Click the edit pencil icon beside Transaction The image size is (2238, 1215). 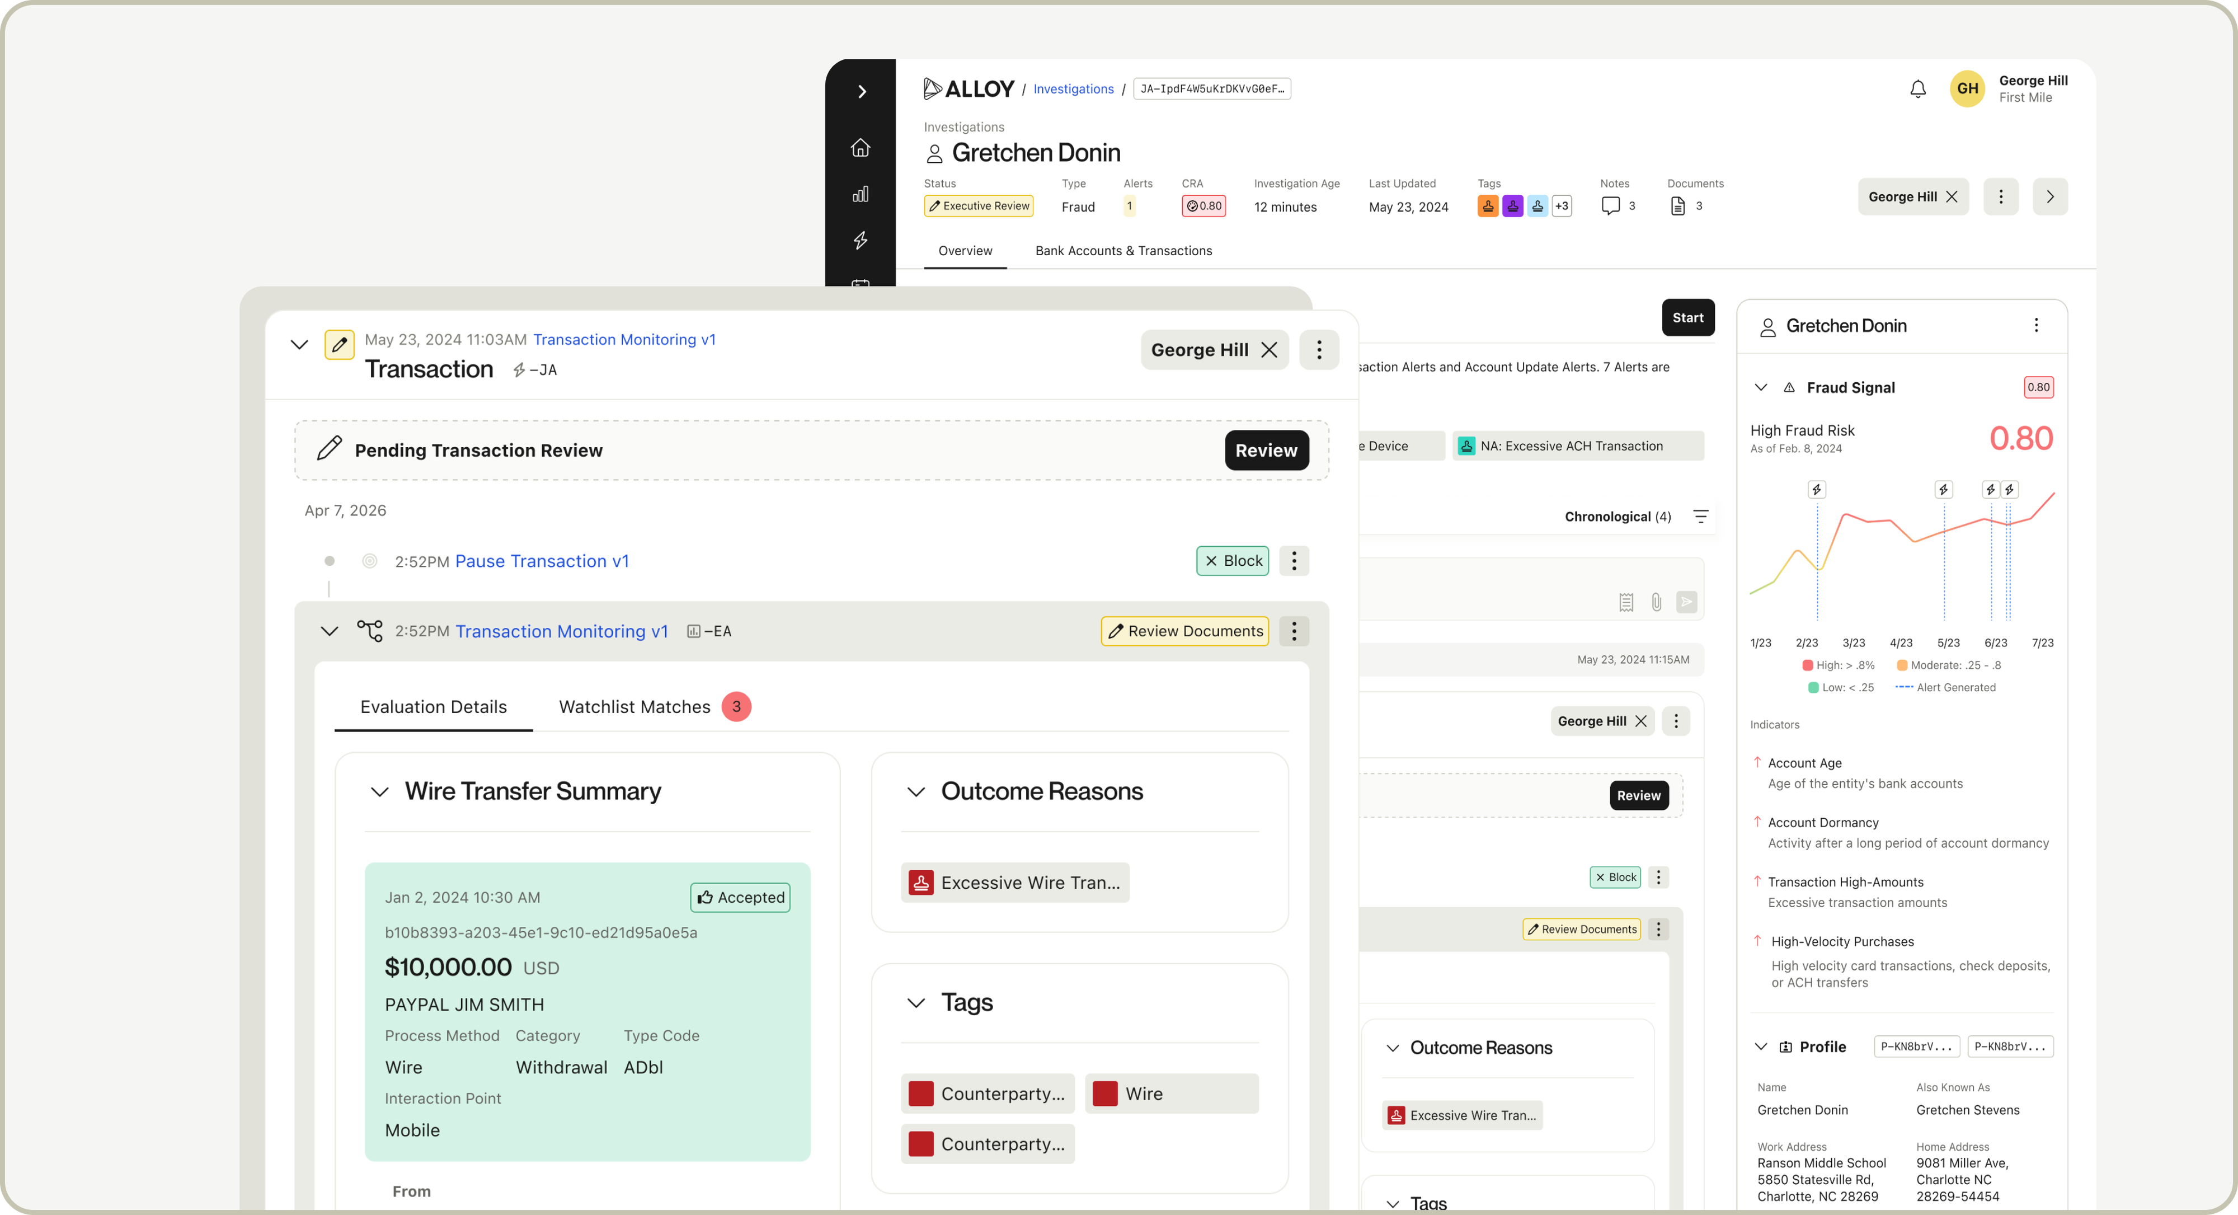point(339,344)
